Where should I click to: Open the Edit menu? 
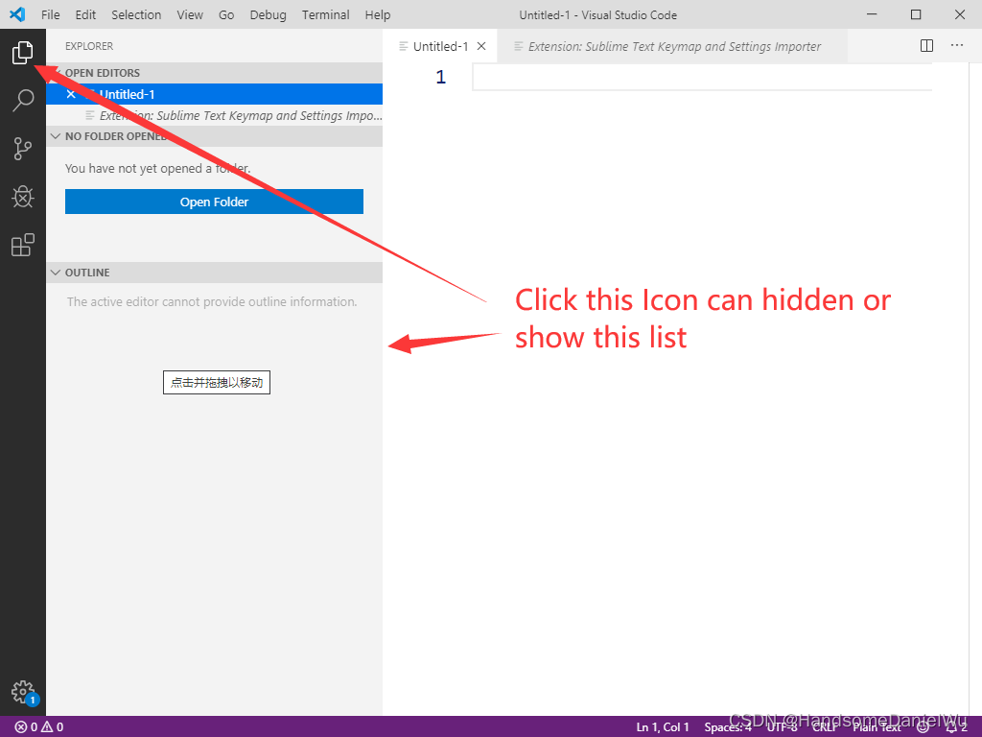point(85,14)
